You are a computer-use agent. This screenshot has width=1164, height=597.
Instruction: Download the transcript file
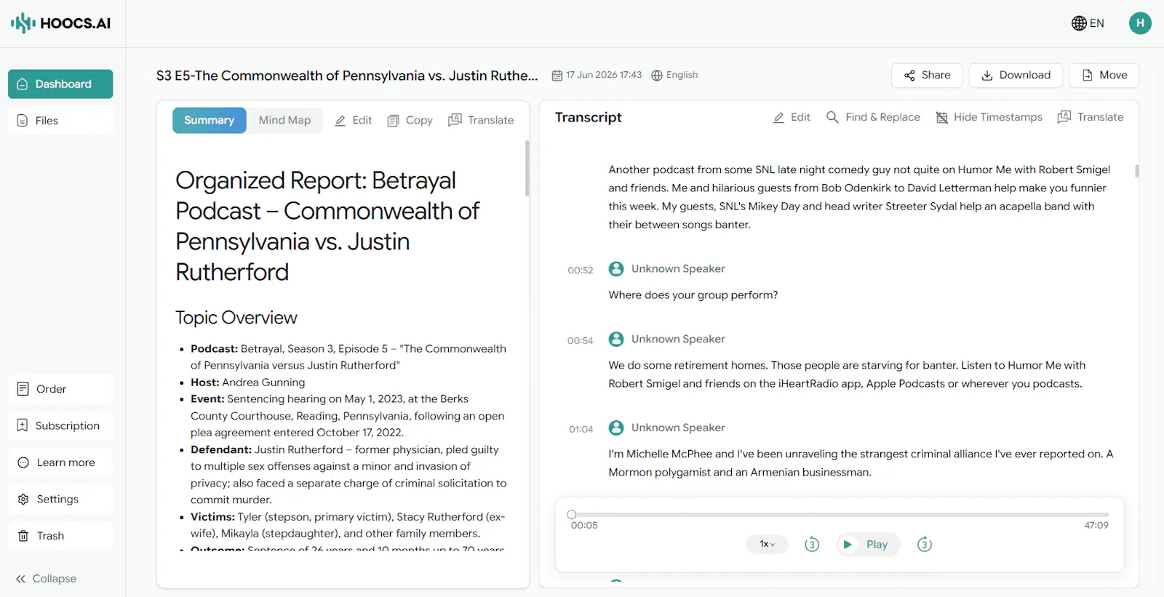pos(1016,76)
